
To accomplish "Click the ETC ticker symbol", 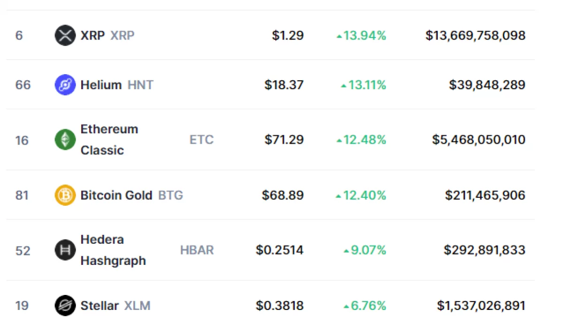I will [201, 139].
